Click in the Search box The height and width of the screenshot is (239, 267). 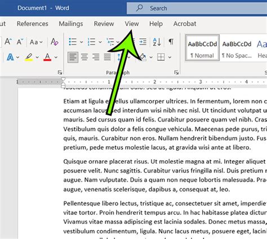tap(197, 8)
